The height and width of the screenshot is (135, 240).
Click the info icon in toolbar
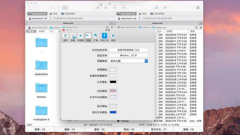pos(106,8)
